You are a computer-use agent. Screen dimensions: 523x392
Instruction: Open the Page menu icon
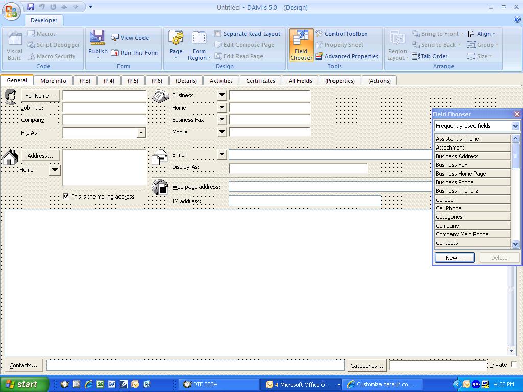pos(176,45)
